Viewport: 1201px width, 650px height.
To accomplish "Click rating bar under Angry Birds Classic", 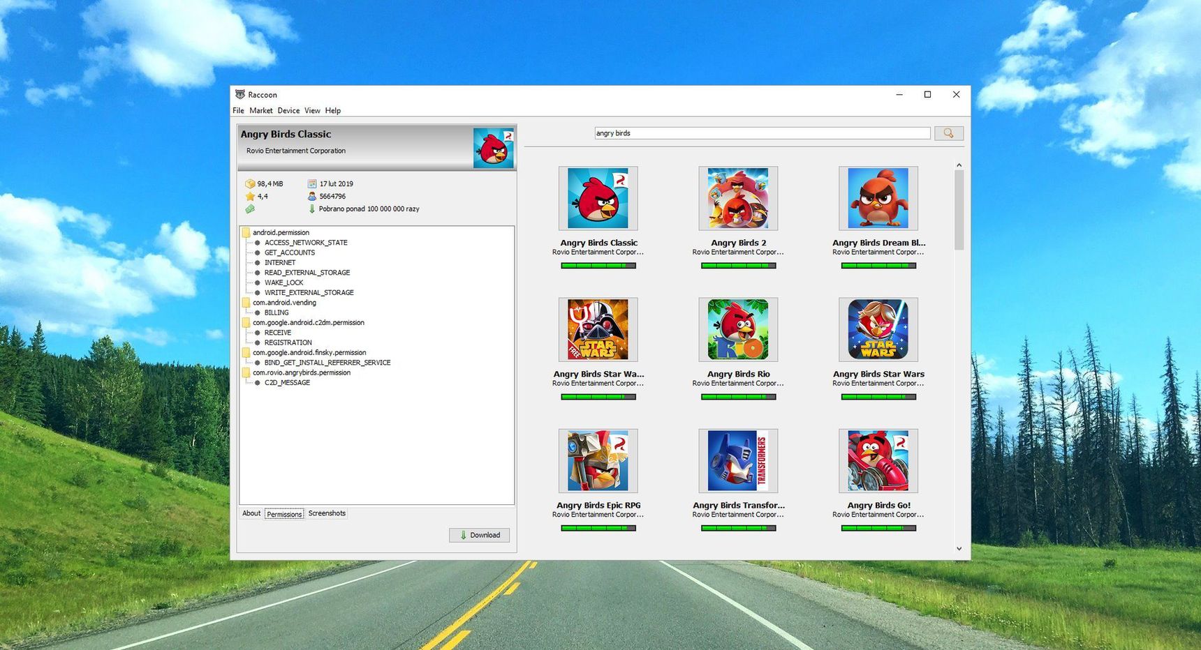I will tap(598, 266).
